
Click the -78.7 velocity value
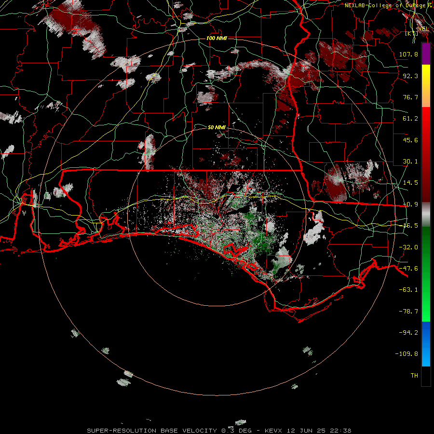click(x=408, y=312)
